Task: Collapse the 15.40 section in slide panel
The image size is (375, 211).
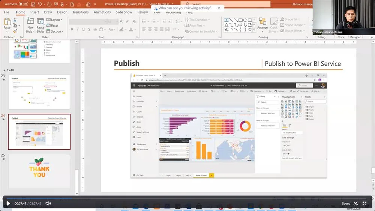Action: tap(4, 71)
